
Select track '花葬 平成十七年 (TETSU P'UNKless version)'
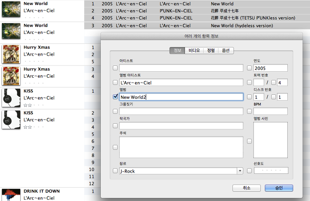pos(197,18)
